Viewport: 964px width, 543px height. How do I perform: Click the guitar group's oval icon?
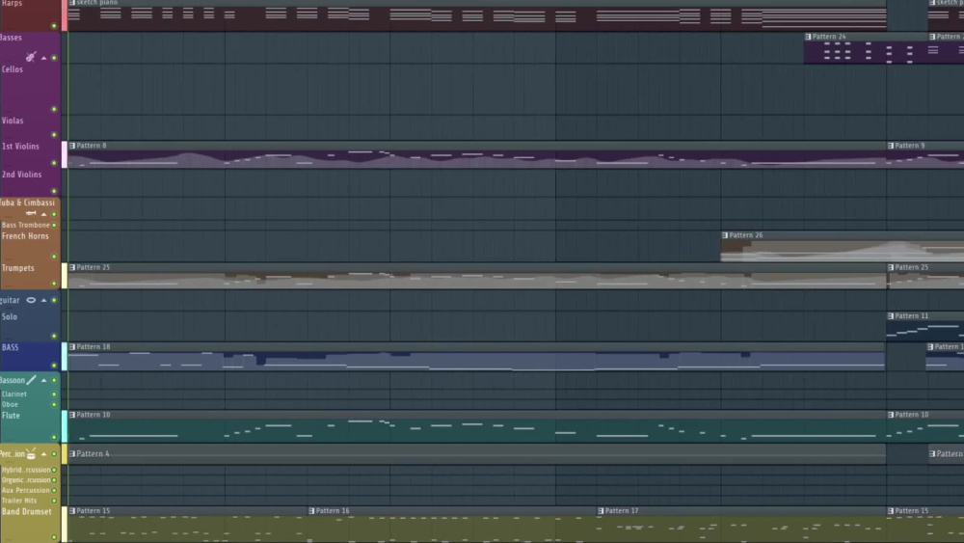coord(31,300)
